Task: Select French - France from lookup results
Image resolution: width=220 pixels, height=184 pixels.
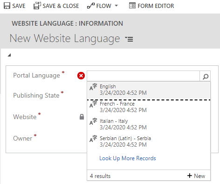Action: 149,107
